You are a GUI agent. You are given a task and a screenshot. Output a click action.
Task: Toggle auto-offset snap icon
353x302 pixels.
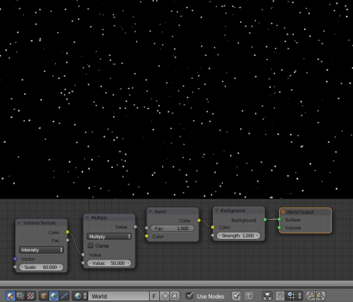pos(280,296)
